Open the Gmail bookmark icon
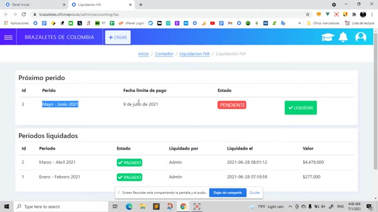 tap(230, 23)
